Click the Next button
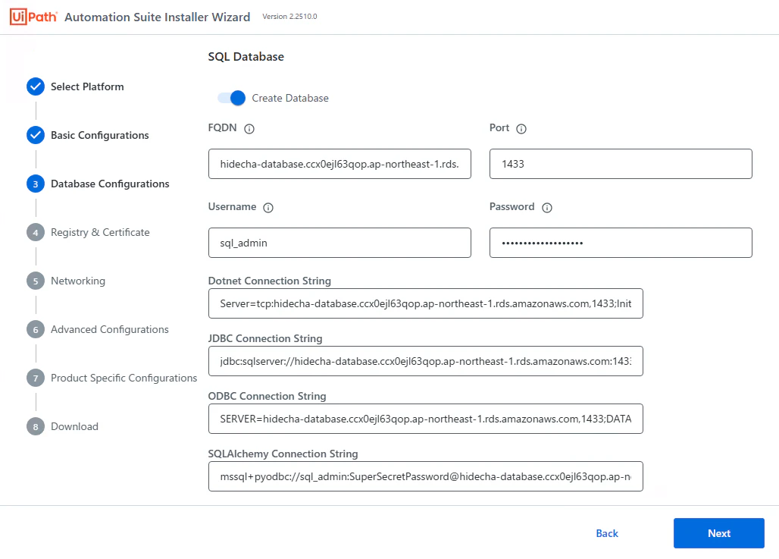Viewport: 779px width, 559px height. (719, 533)
